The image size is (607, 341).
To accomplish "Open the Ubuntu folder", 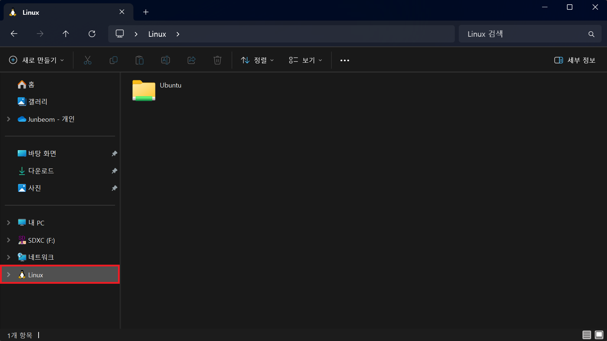I will coord(144,90).
